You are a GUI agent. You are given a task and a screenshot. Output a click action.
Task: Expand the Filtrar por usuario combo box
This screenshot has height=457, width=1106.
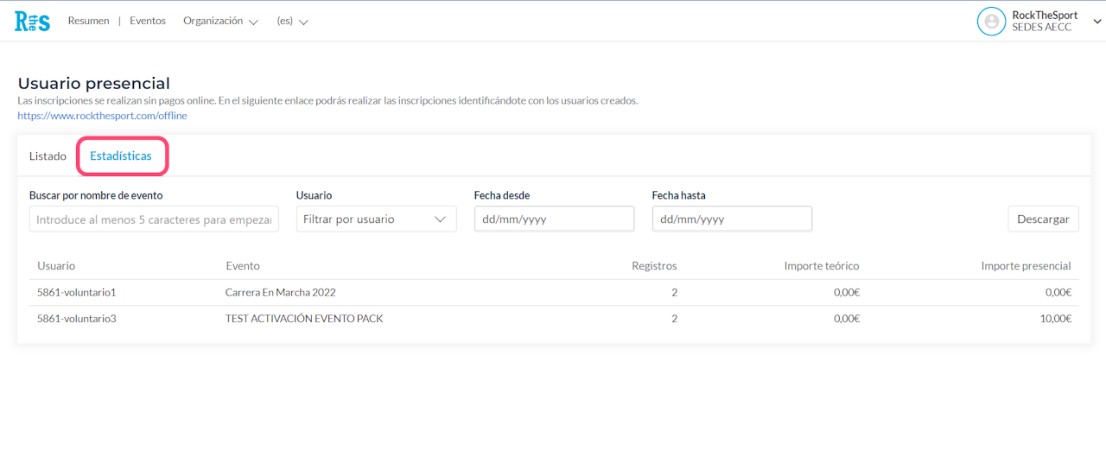tap(376, 219)
